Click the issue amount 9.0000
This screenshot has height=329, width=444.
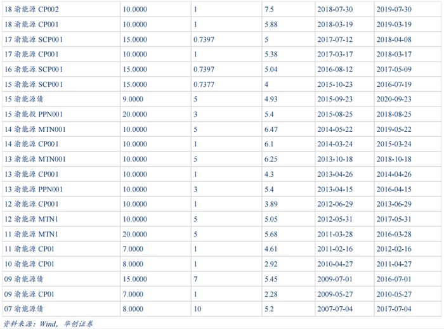(x=133, y=99)
